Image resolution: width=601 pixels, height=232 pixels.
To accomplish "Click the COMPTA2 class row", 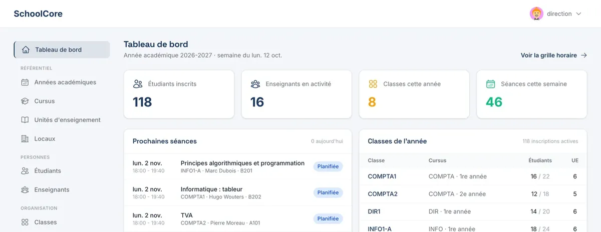I will coord(473,194).
